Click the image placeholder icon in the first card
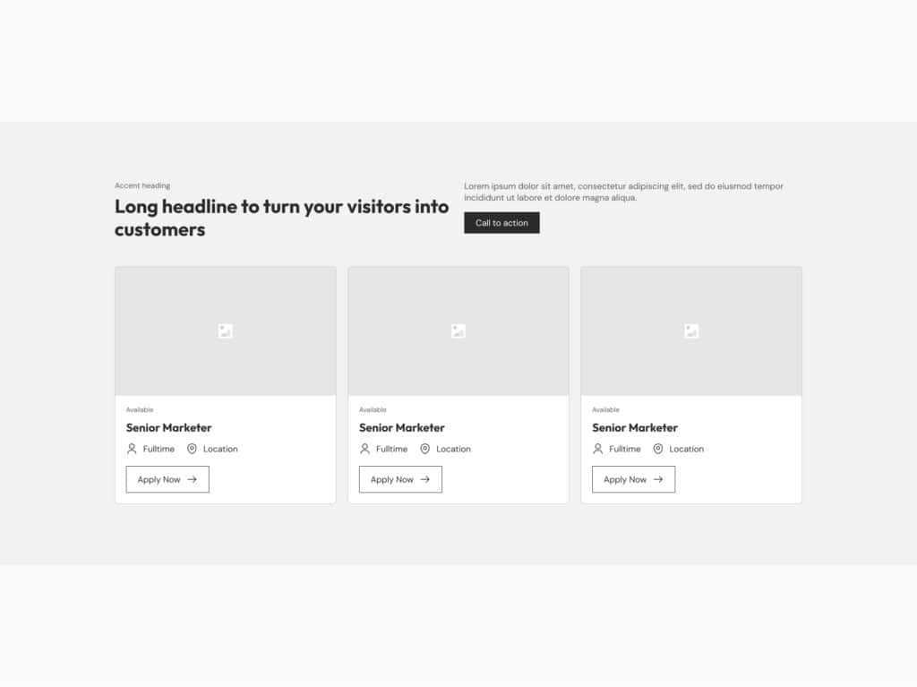The height and width of the screenshot is (687, 917). [x=225, y=331]
